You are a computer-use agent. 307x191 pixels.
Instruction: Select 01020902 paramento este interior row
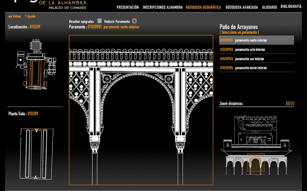coord(256,50)
